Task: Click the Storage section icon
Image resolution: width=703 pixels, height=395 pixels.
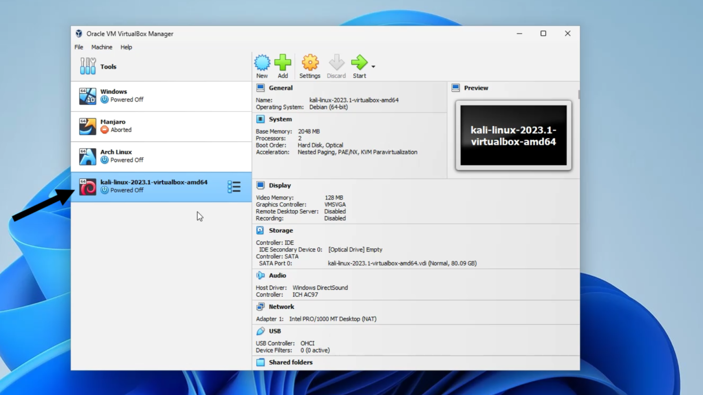Action: click(260, 230)
